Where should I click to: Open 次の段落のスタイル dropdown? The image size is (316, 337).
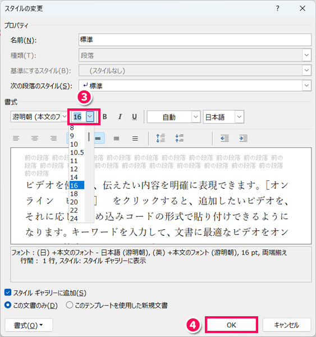306,85
